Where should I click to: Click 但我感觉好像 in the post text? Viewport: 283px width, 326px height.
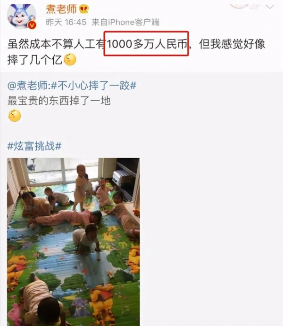coord(232,44)
